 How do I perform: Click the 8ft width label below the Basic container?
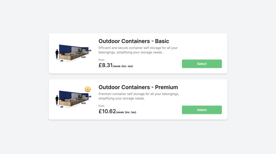pos(62,61)
